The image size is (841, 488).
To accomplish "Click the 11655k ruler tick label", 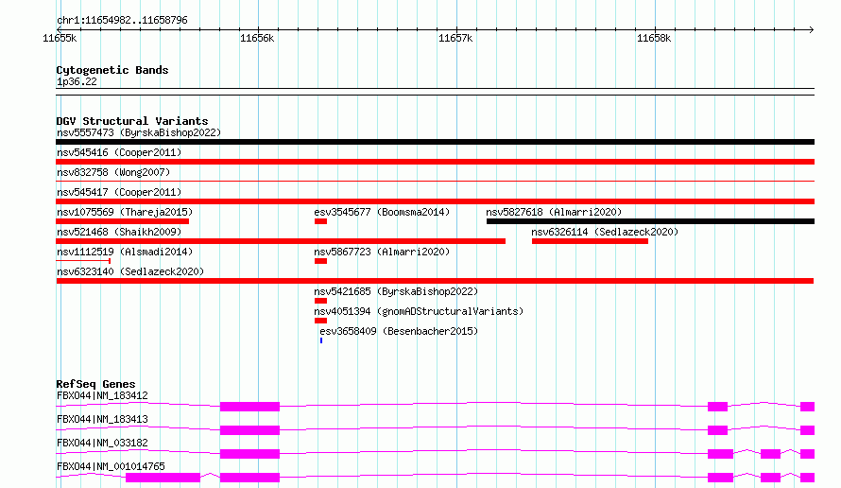I will pyautogui.click(x=60, y=38).
